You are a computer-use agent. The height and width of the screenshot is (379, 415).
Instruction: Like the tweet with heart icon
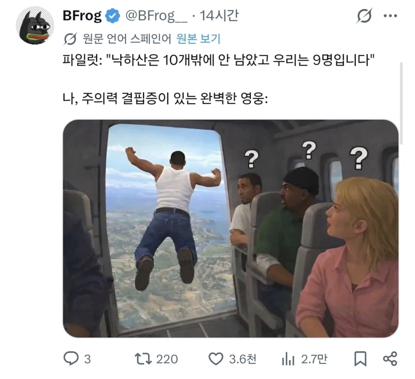tap(216, 359)
